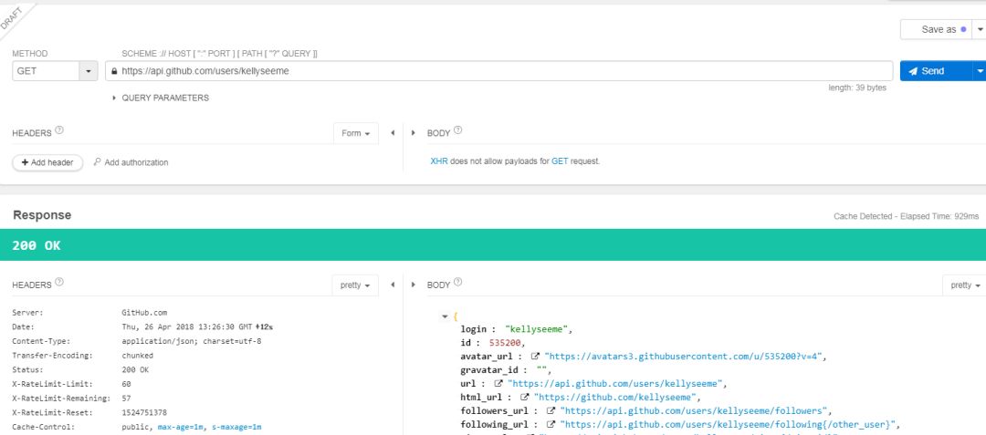Screen dimensions: 986x435
Task: Click the Status header value 200 OK
Action: click(135, 369)
